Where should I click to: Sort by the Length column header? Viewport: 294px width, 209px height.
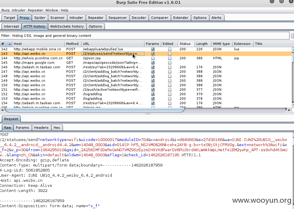click(203, 44)
